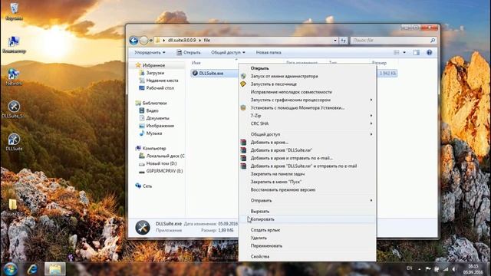This screenshot has height=276, width=491.
Task: Choose Вырезать in context menu
Action: (307, 212)
